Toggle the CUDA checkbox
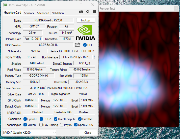This screenshot has width=180, height=139. coord(41,119)
